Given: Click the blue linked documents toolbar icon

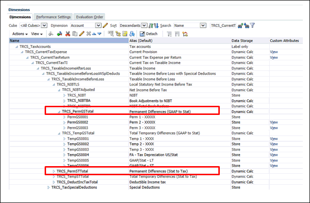Looking at the screenshot, I should click(x=132, y=34).
